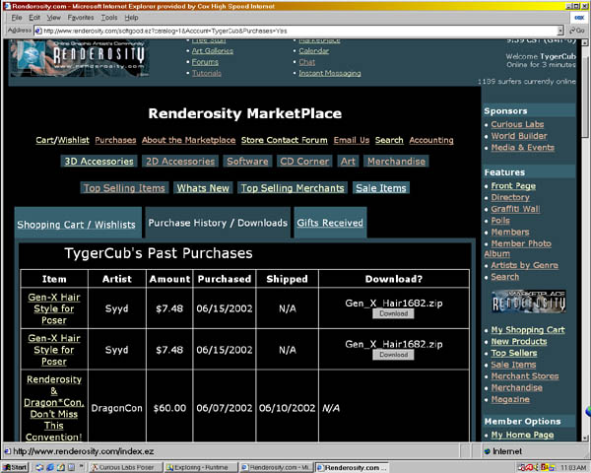The width and height of the screenshot is (591, 473).
Task: Select the 3D Accessories category
Action: coord(98,161)
